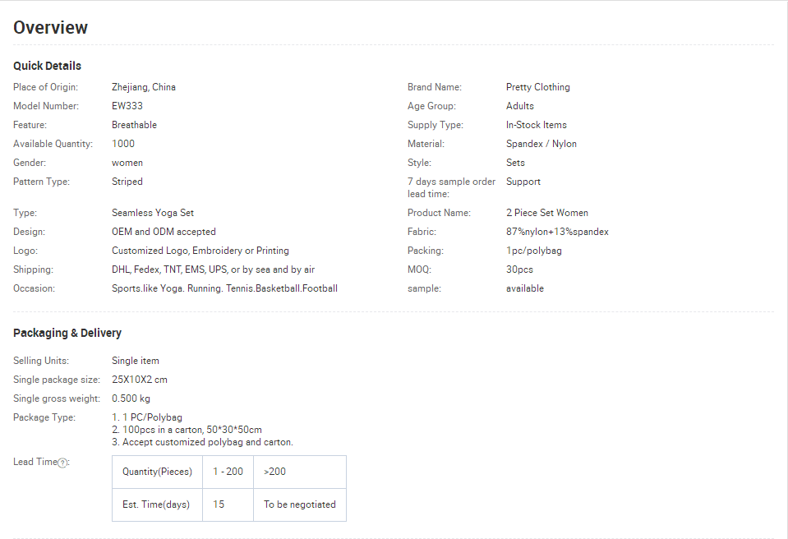Click the 1 - 200 quantity cell
The height and width of the screenshot is (539, 788).
[227, 472]
